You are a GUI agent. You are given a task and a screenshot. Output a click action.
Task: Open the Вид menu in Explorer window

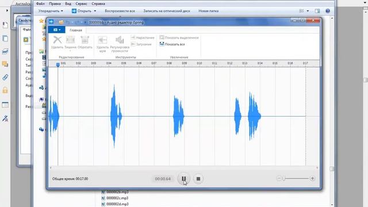68,4
